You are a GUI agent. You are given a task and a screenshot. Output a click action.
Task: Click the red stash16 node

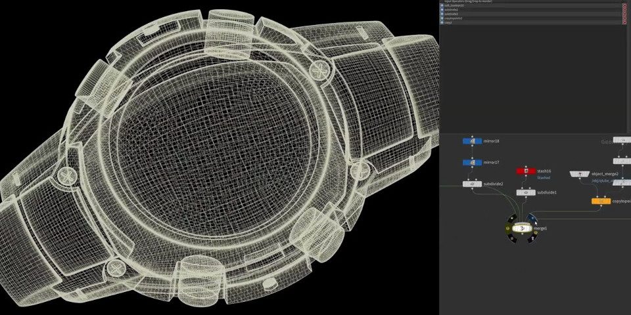525,171
